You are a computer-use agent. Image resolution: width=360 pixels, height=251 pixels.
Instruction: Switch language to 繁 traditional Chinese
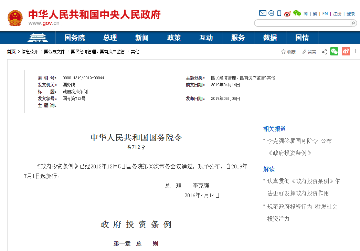pos(315,13)
